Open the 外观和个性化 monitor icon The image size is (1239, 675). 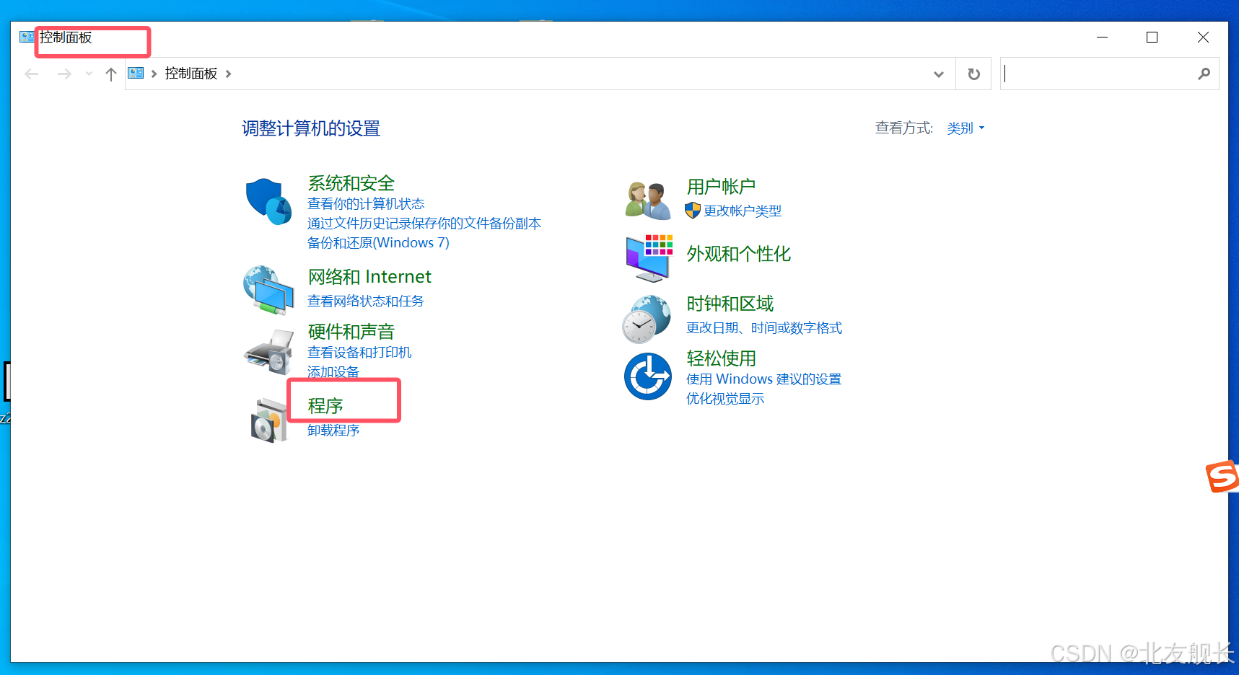click(649, 257)
